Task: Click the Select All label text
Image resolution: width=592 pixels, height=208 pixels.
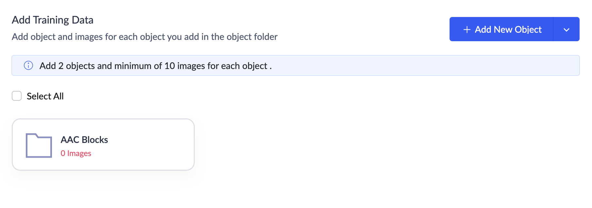Action: (x=45, y=96)
